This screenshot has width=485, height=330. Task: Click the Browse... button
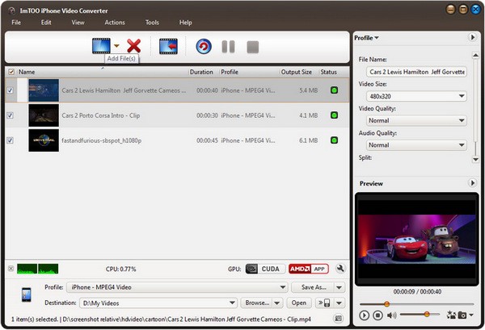point(258,303)
